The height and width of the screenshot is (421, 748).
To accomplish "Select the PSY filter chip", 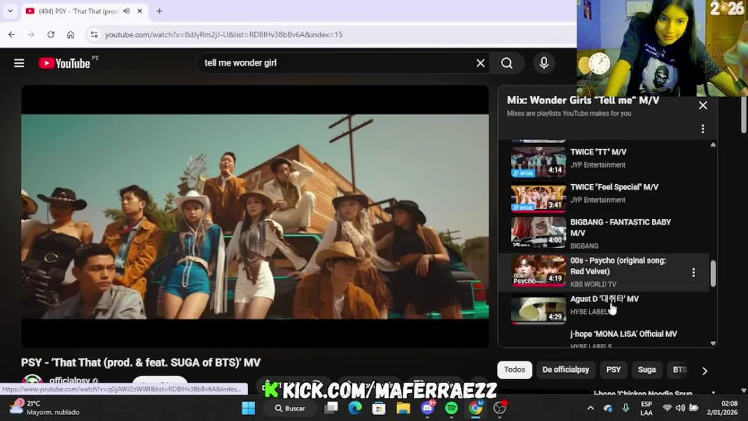I will tap(614, 370).
